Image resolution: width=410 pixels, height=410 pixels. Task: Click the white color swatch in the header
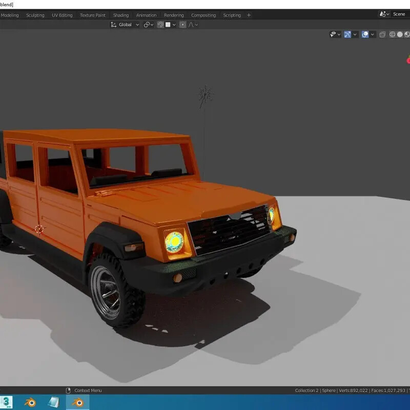point(168,24)
